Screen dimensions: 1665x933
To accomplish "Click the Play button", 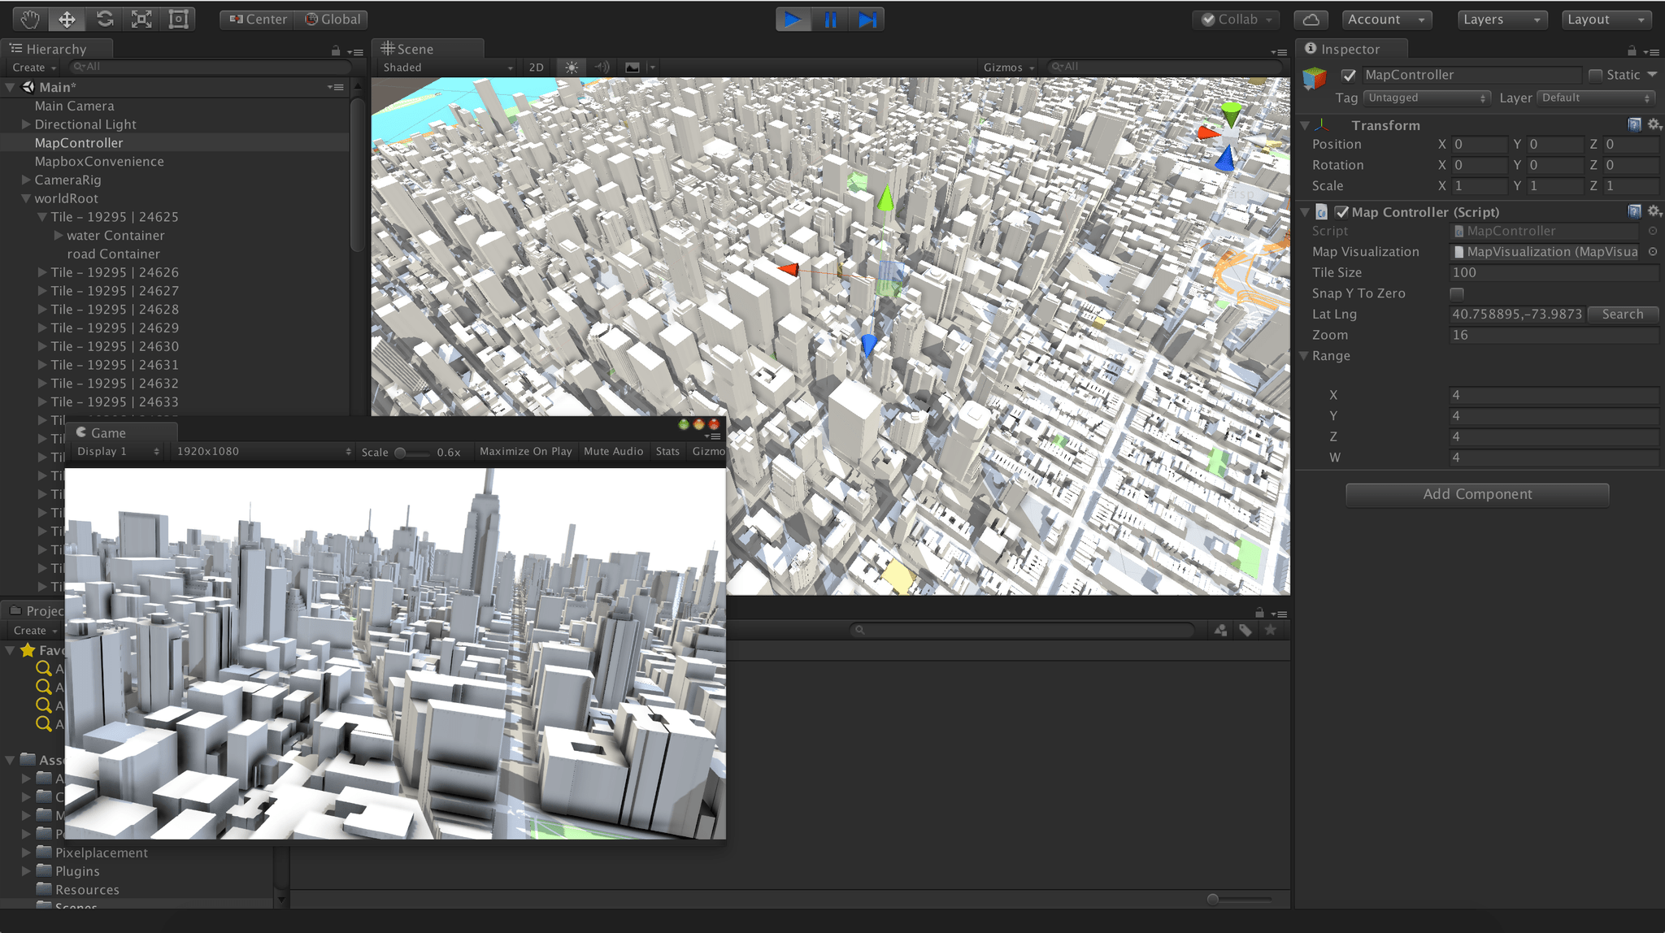I will (793, 20).
